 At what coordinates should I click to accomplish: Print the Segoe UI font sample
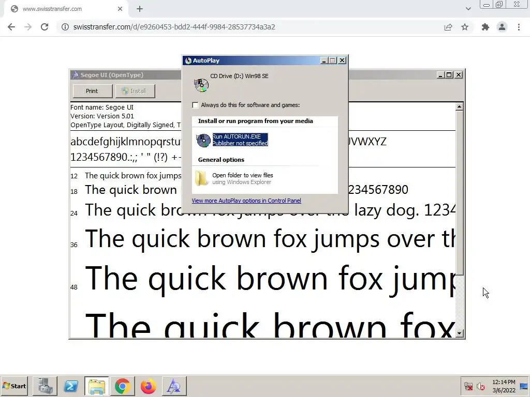(92, 91)
